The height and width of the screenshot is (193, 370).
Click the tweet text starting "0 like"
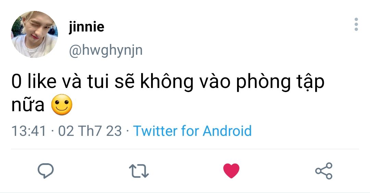(x=168, y=93)
